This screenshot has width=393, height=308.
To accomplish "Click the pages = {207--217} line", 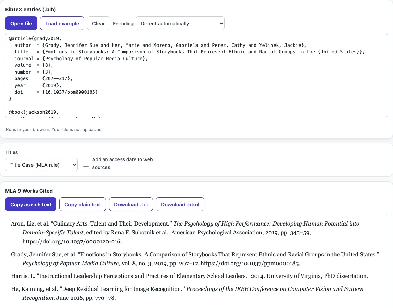I will pos(43,78).
